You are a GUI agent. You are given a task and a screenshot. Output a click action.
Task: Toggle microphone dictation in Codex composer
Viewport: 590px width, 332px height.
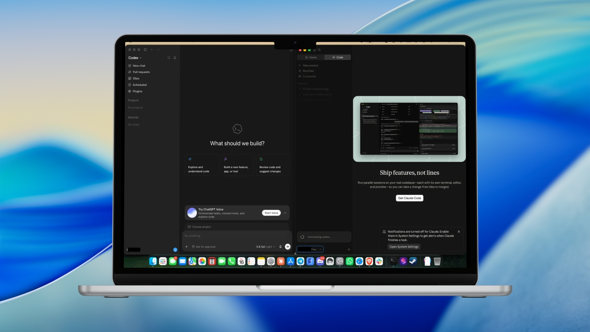280,247
